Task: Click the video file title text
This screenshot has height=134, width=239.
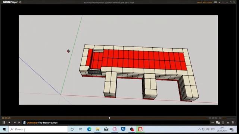Action: coord(109,3)
